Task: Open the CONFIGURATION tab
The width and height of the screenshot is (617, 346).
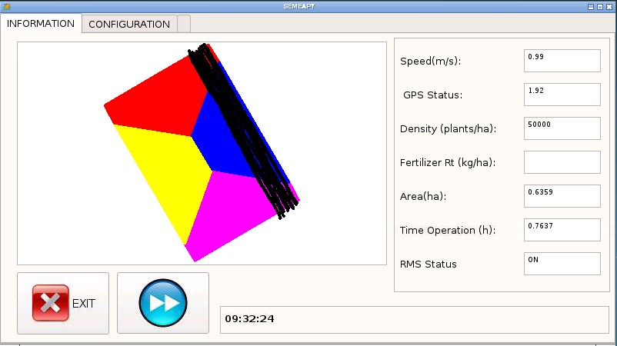Action: tap(129, 25)
